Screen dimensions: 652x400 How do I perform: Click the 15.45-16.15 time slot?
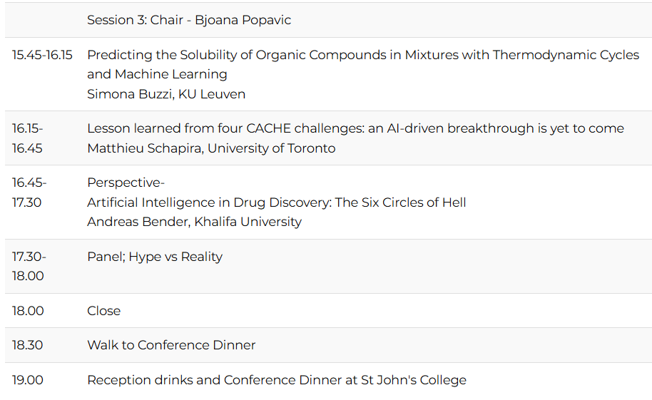pos(42,55)
